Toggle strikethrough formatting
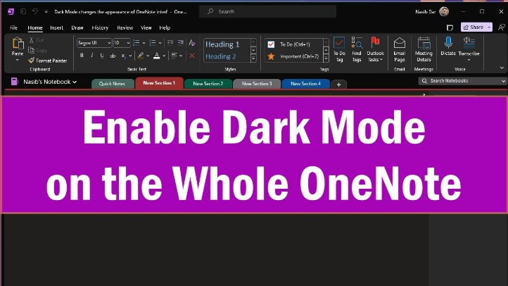The width and height of the screenshot is (508, 286). tap(113, 56)
